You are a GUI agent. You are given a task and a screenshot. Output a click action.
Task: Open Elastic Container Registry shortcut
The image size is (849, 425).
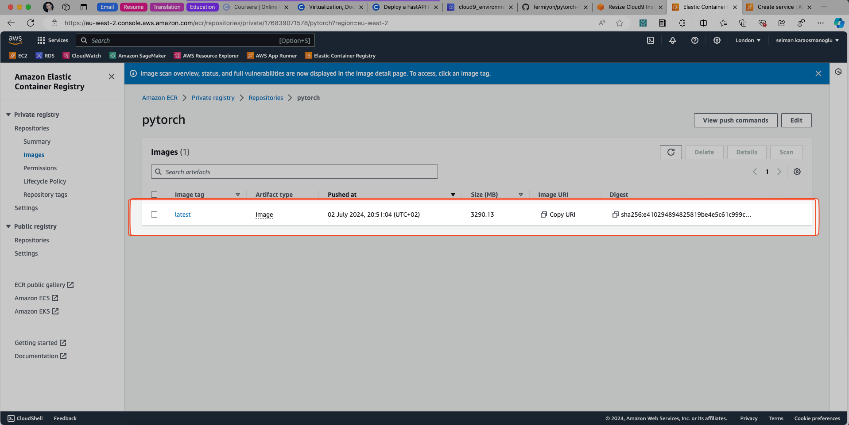pyautogui.click(x=340, y=56)
